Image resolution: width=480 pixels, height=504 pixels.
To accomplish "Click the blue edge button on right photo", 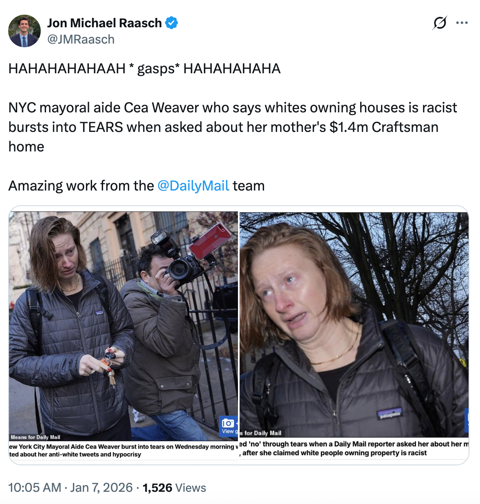I will (x=467, y=419).
